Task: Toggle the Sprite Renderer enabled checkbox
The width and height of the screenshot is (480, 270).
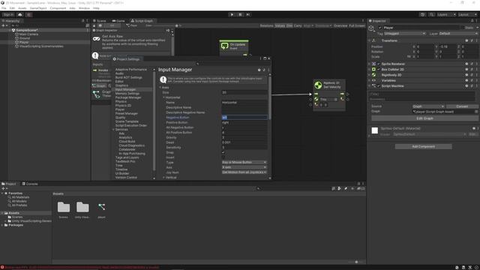Action: point(378,64)
